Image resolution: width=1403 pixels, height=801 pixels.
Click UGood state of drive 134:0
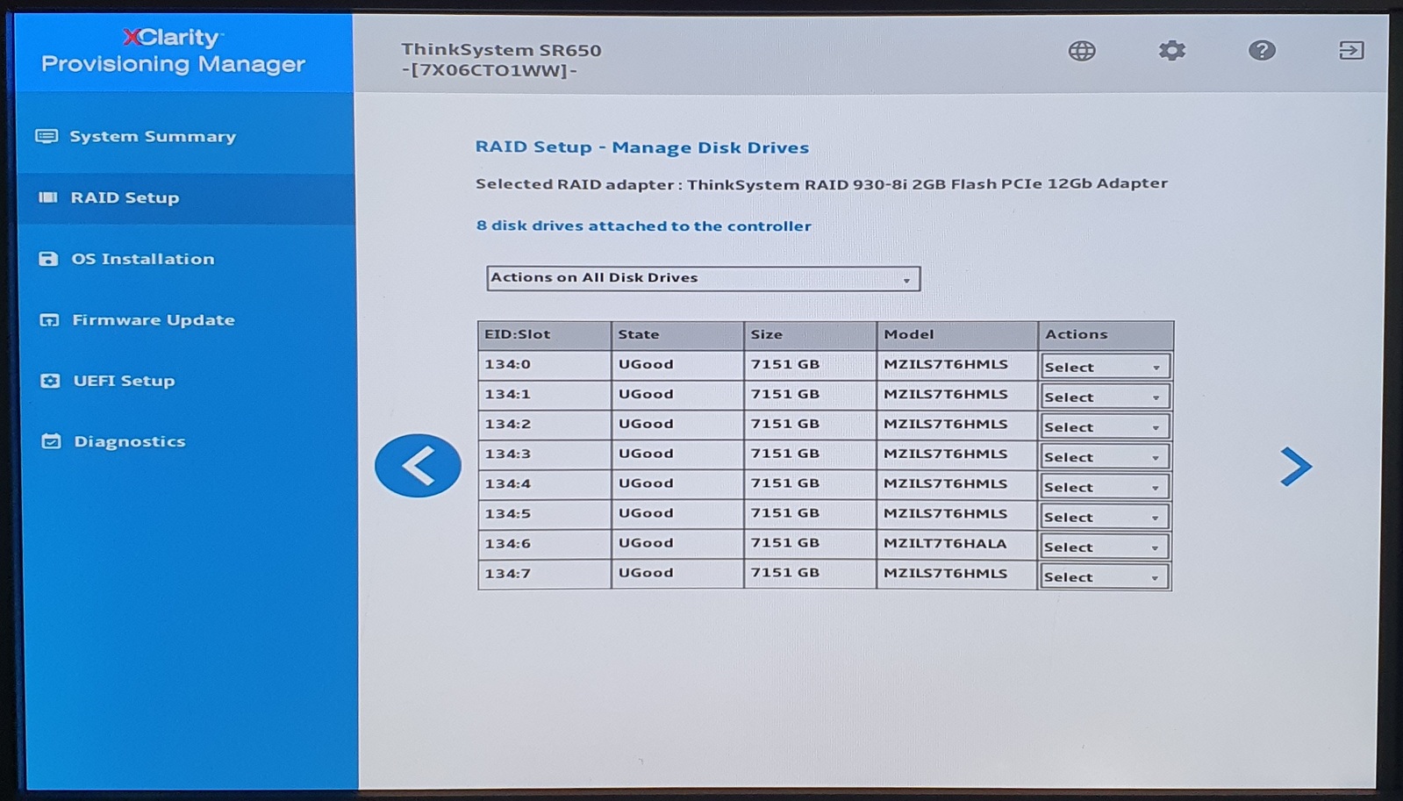coord(677,364)
